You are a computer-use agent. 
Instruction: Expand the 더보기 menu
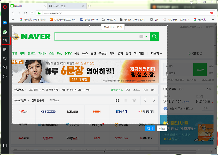tap(156, 53)
